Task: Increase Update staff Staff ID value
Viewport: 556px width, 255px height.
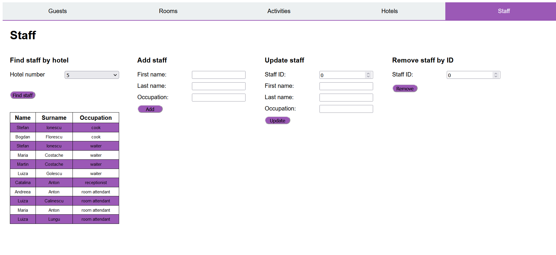Action: tap(368, 74)
